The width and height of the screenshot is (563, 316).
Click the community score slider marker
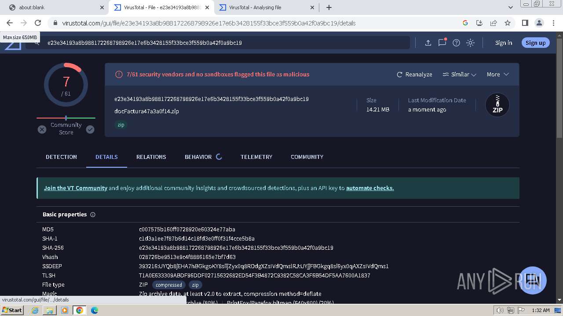(x=66, y=118)
